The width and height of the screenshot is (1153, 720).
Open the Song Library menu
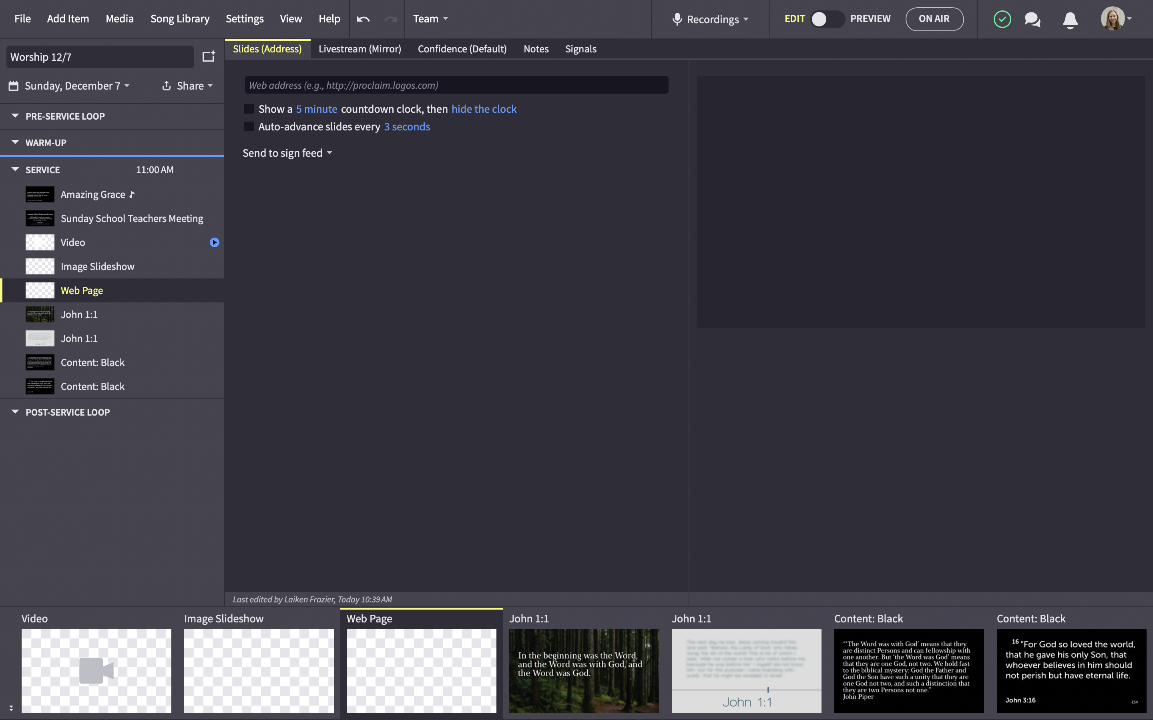(x=180, y=18)
